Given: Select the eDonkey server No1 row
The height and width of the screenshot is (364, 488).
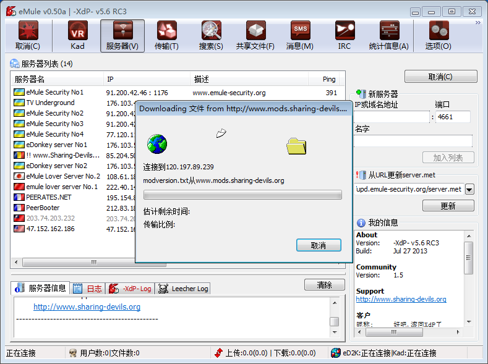Looking at the screenshot, I should pyautogui.click(x=74, y=145).
